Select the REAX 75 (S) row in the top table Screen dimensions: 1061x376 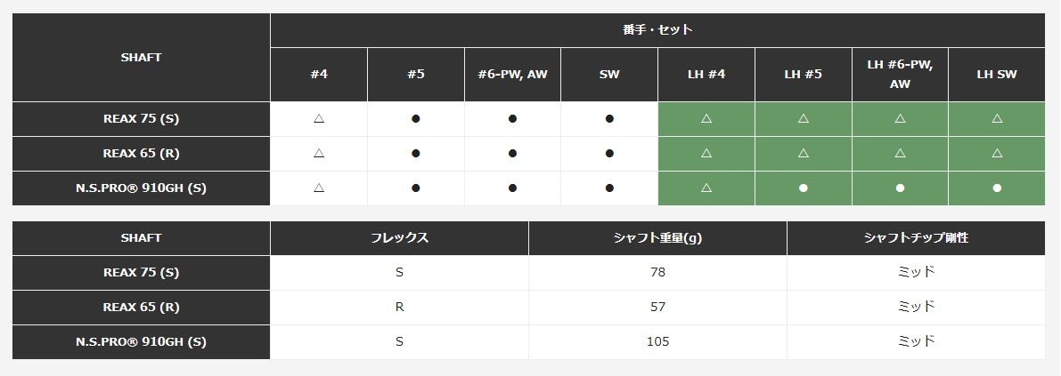[141, 118]
